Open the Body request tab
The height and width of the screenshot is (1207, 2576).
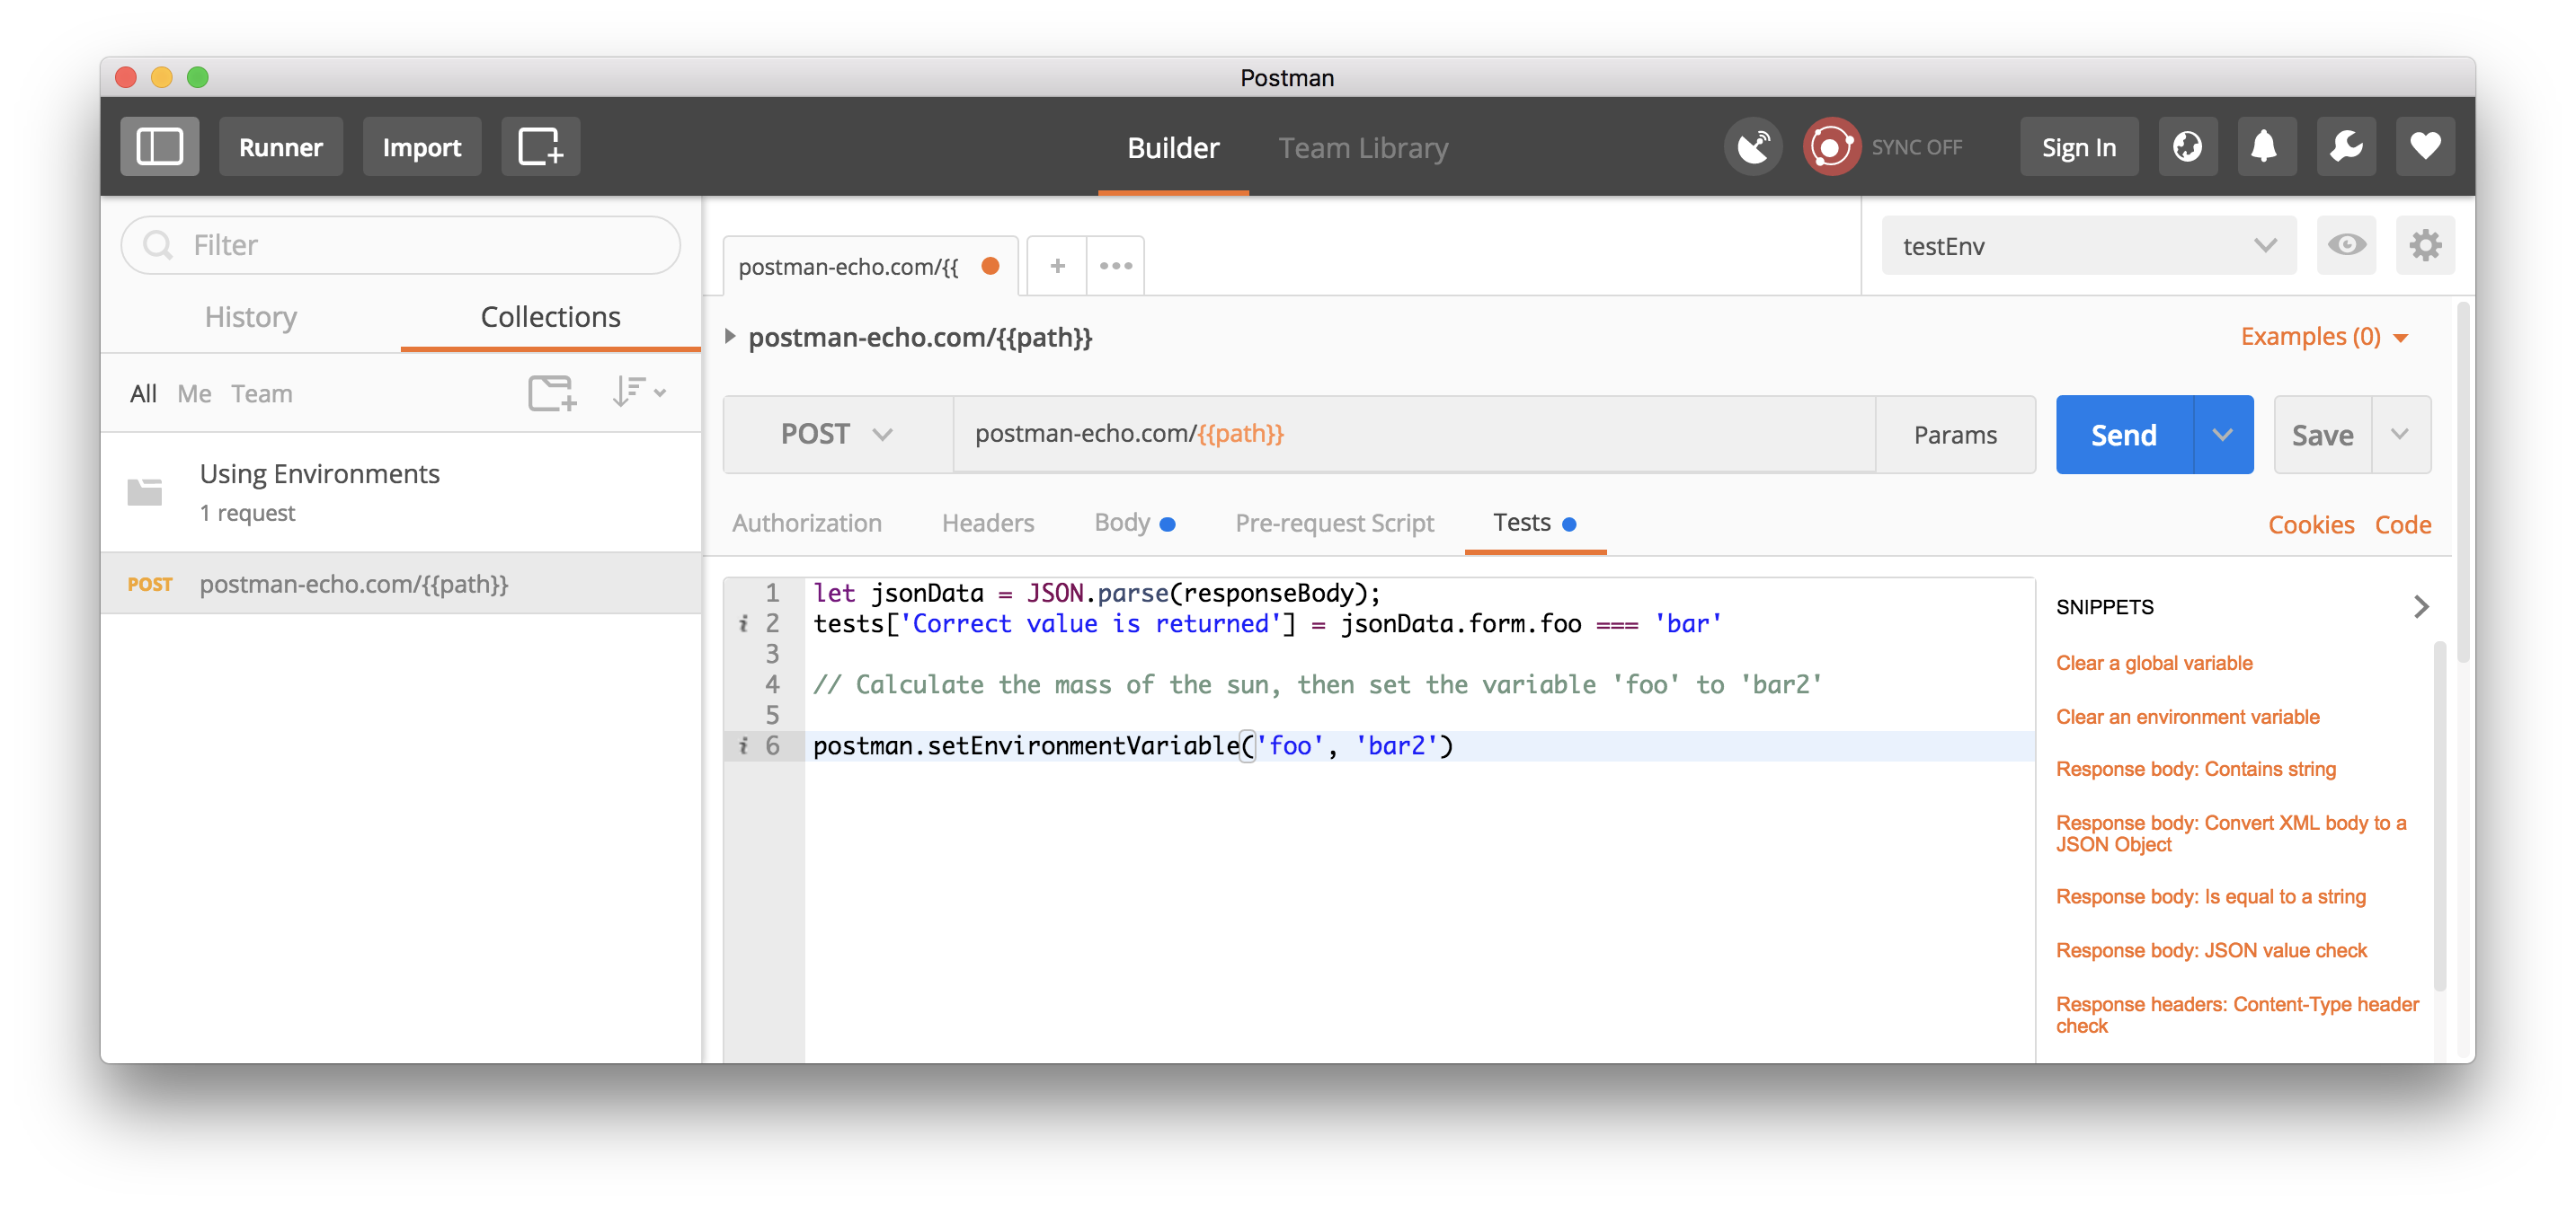tap(1134, 523)
